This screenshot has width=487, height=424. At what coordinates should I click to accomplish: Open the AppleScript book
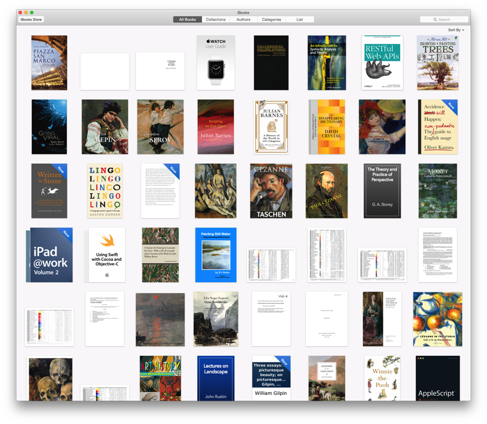[438, 378]
